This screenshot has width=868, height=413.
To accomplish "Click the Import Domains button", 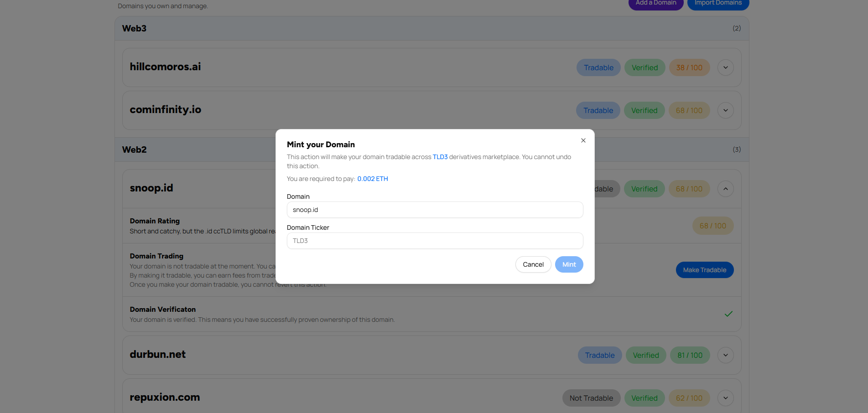I will tap(718, 3).
